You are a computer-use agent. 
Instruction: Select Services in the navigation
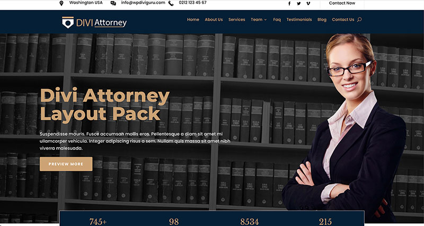[x=236, y=20]
